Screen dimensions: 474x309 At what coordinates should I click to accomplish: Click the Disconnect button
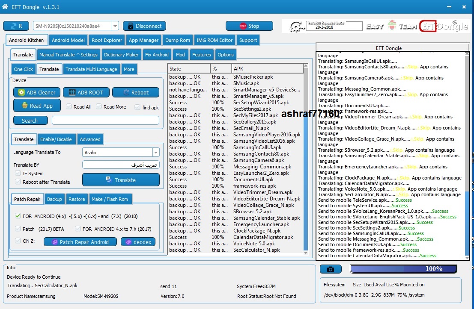tap(144, 26)
